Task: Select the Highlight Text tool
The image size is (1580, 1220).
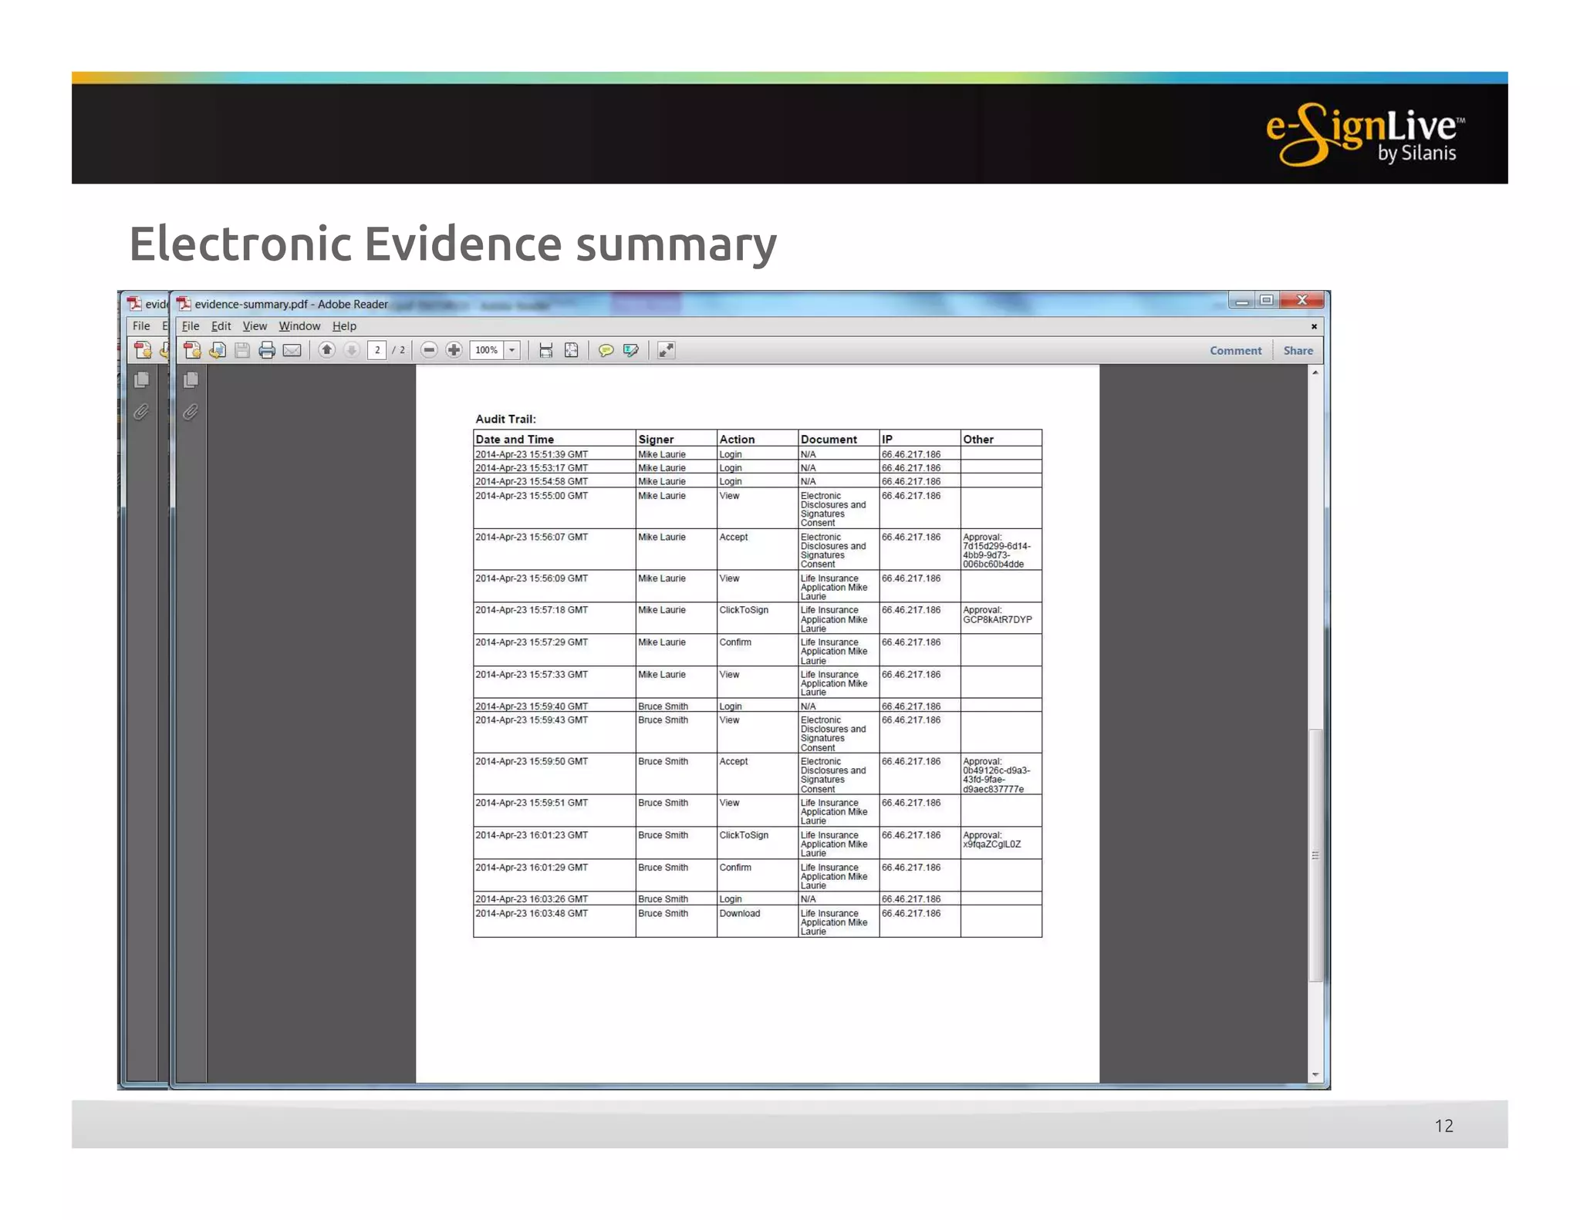Action: click(631, 351)
